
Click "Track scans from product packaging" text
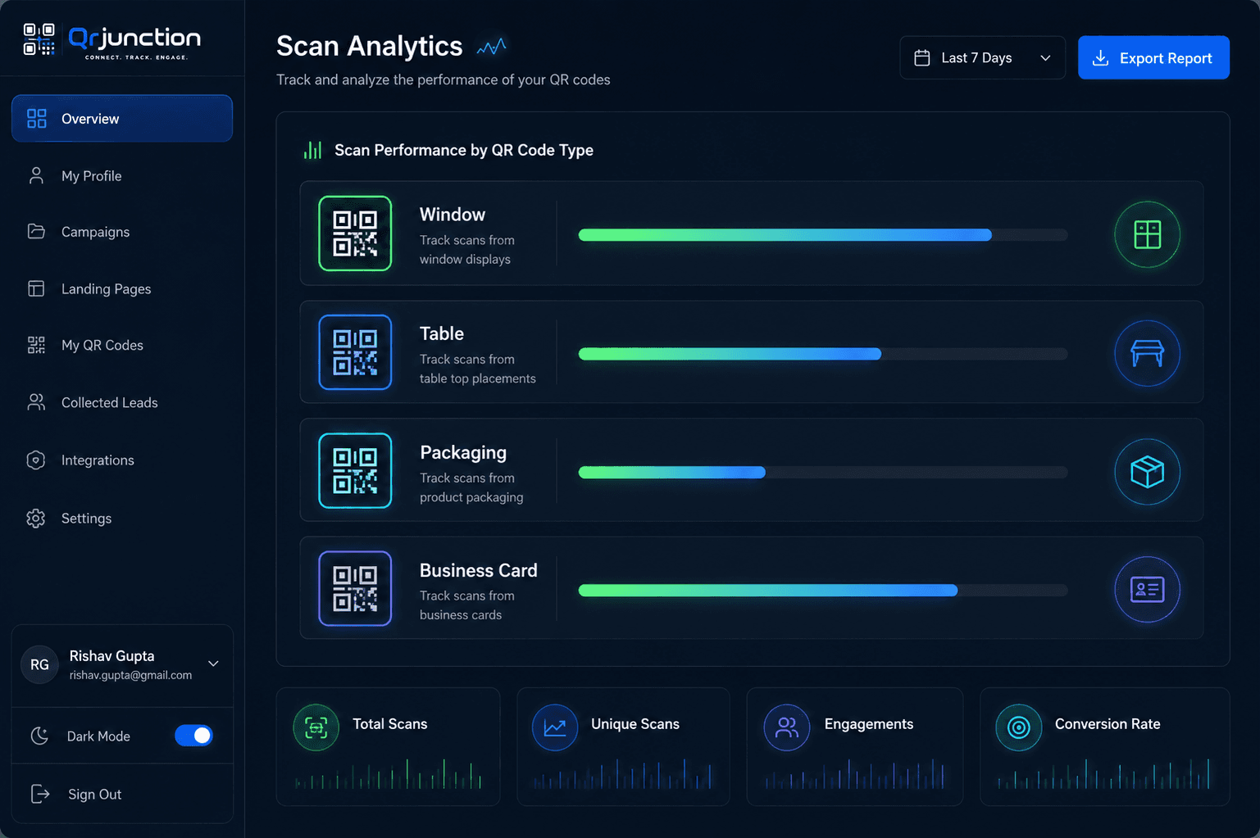coord(471,487)
